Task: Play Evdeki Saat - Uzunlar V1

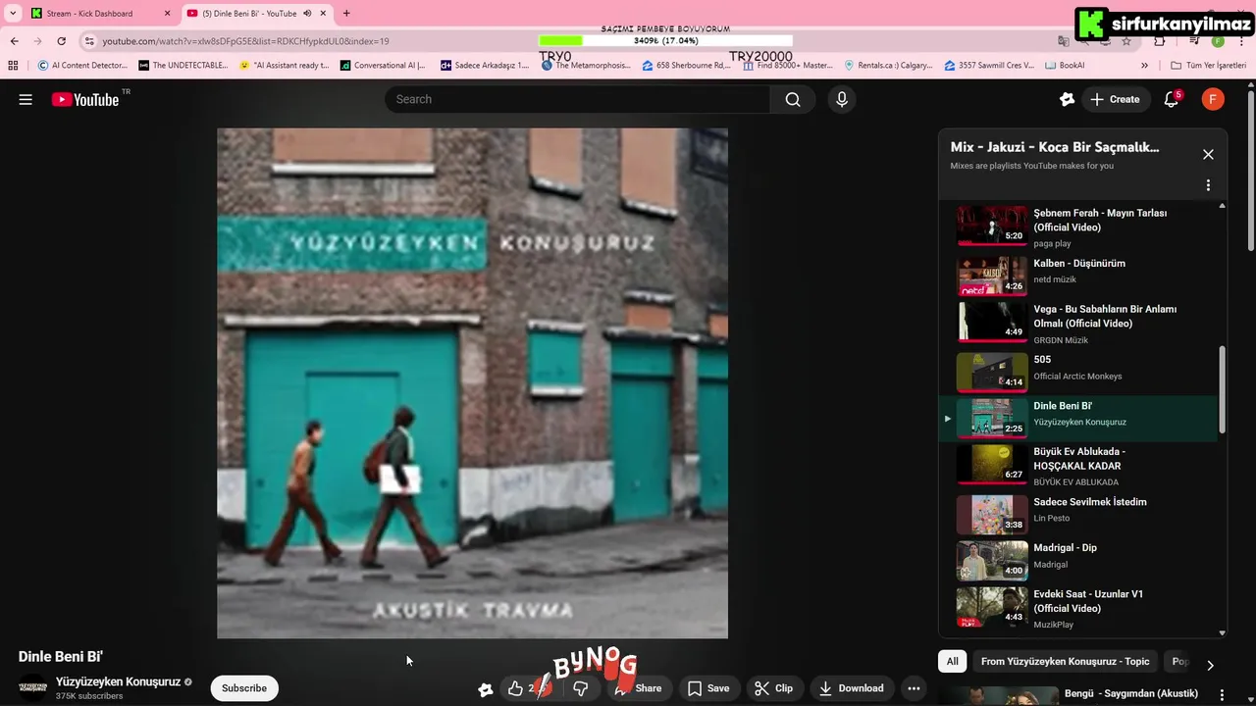Action: click(x=1078, y=608)
